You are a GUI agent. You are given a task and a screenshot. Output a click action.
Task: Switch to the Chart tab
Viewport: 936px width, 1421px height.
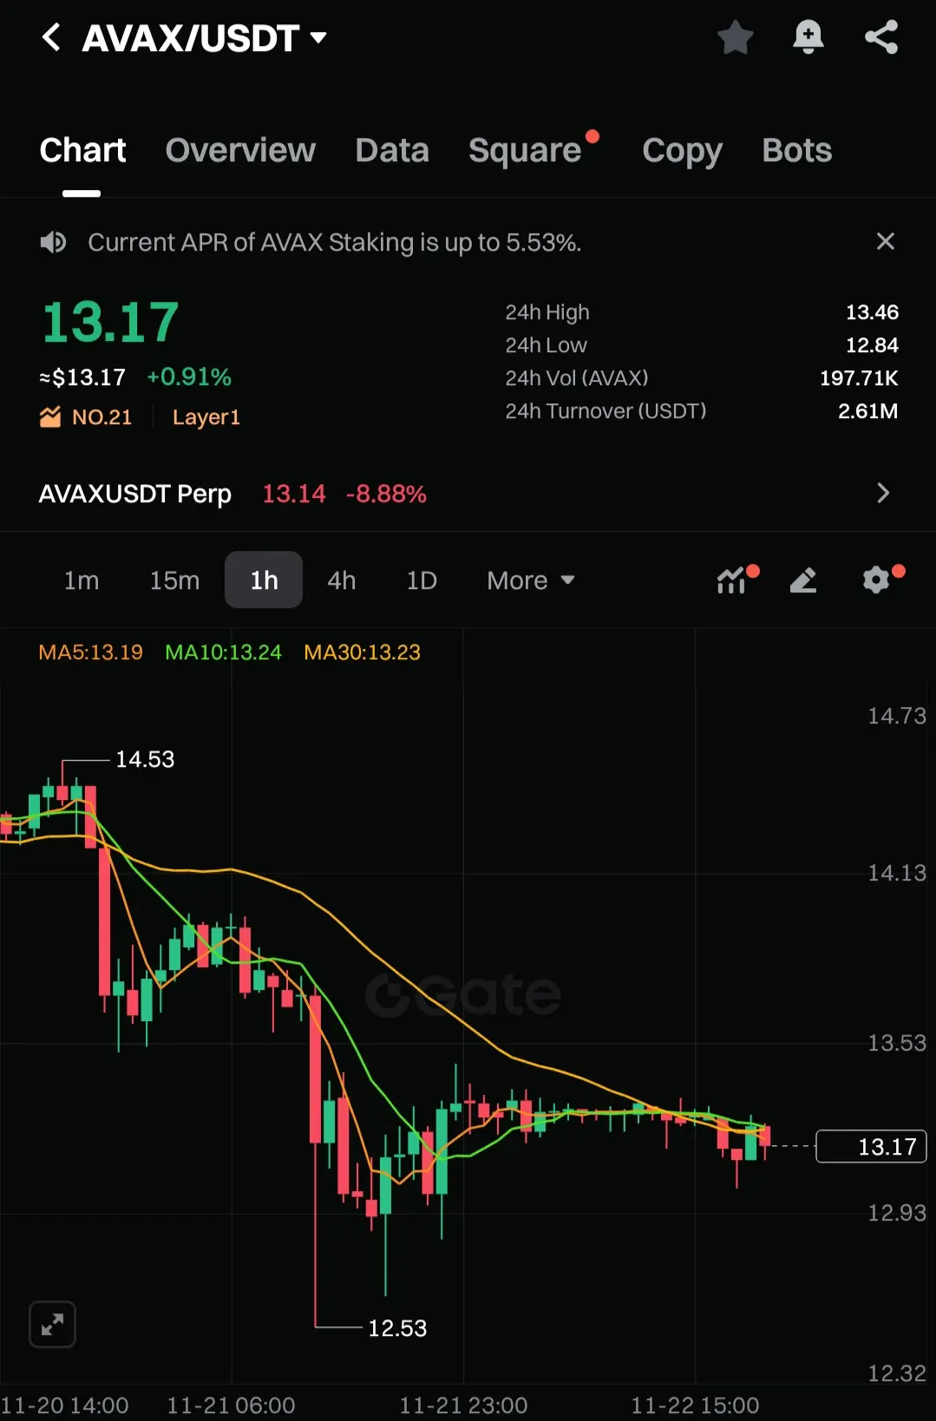(82, 150)
